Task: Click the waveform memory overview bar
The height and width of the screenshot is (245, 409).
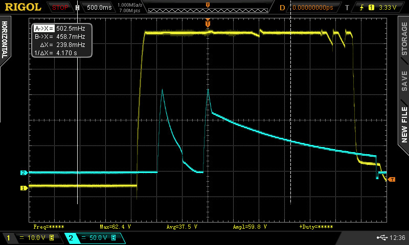Action: tap(208, 10)
